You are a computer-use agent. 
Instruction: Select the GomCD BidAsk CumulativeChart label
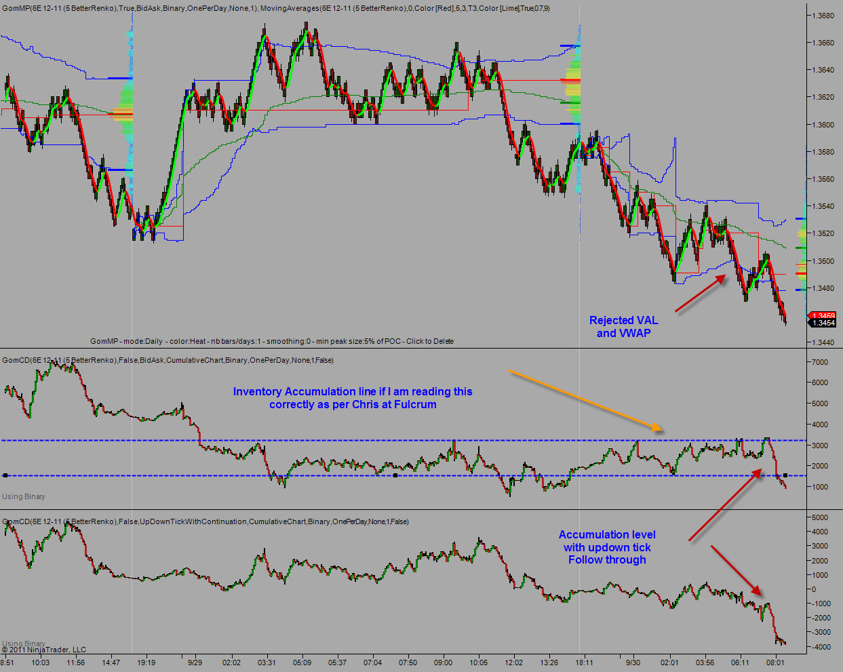(168, 360)
